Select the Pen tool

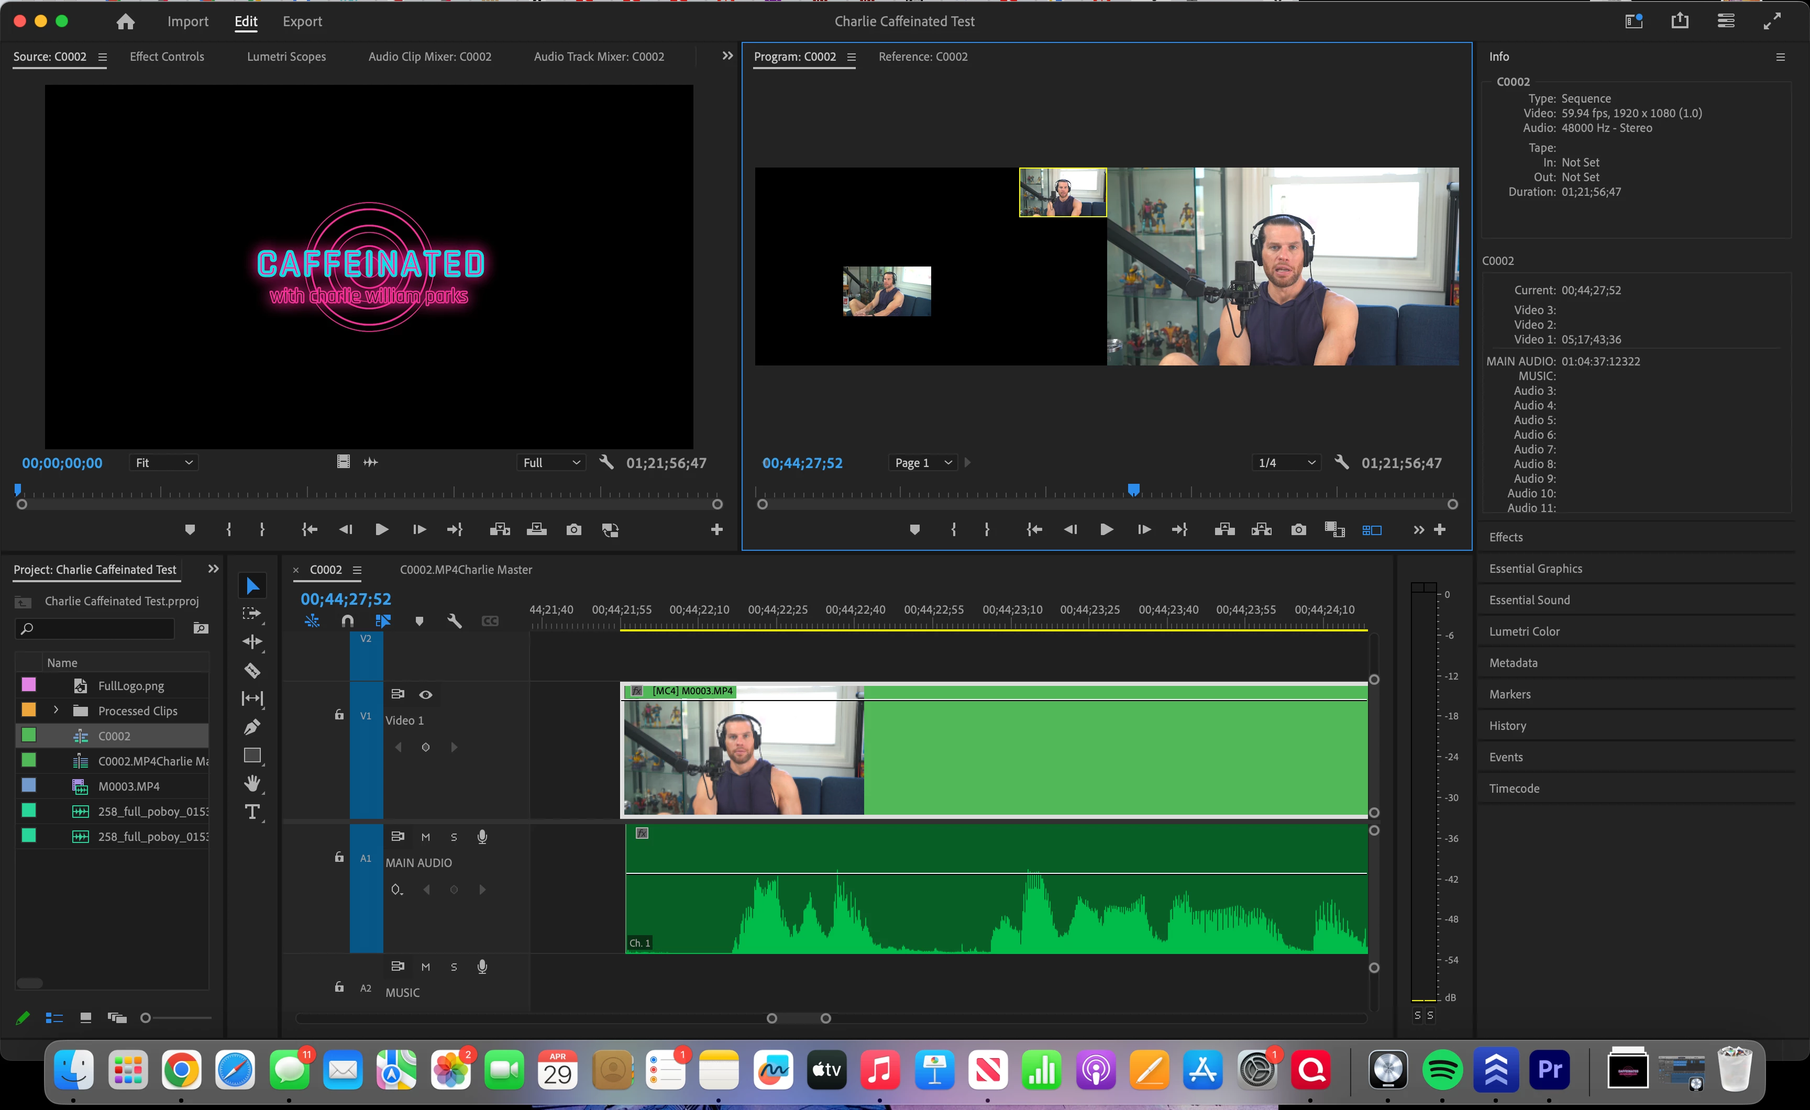(252, 727)
